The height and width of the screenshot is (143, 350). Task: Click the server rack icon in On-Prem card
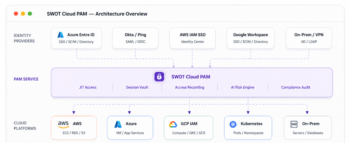[294, 124]
